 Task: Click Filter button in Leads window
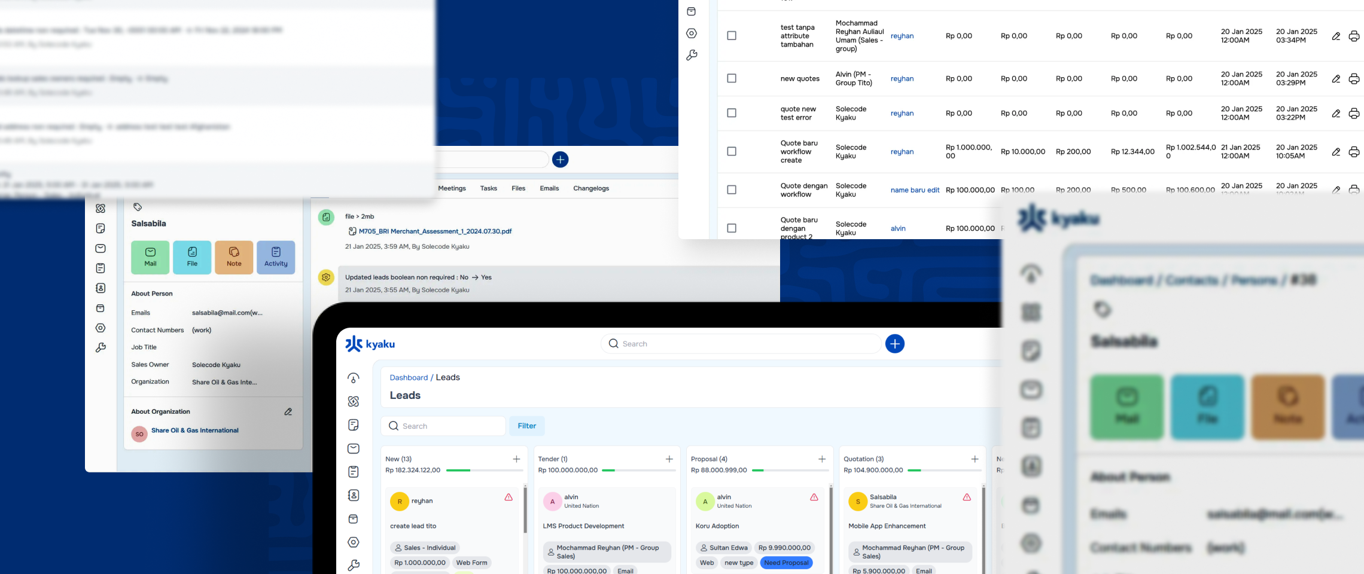pyautogui.click(x=526, y=426)
